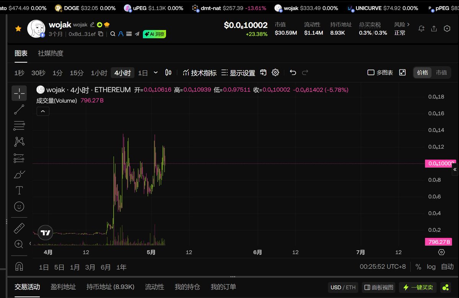Select the XABCD pattern tool
459x298 pixels.
[x=19, y=142]
